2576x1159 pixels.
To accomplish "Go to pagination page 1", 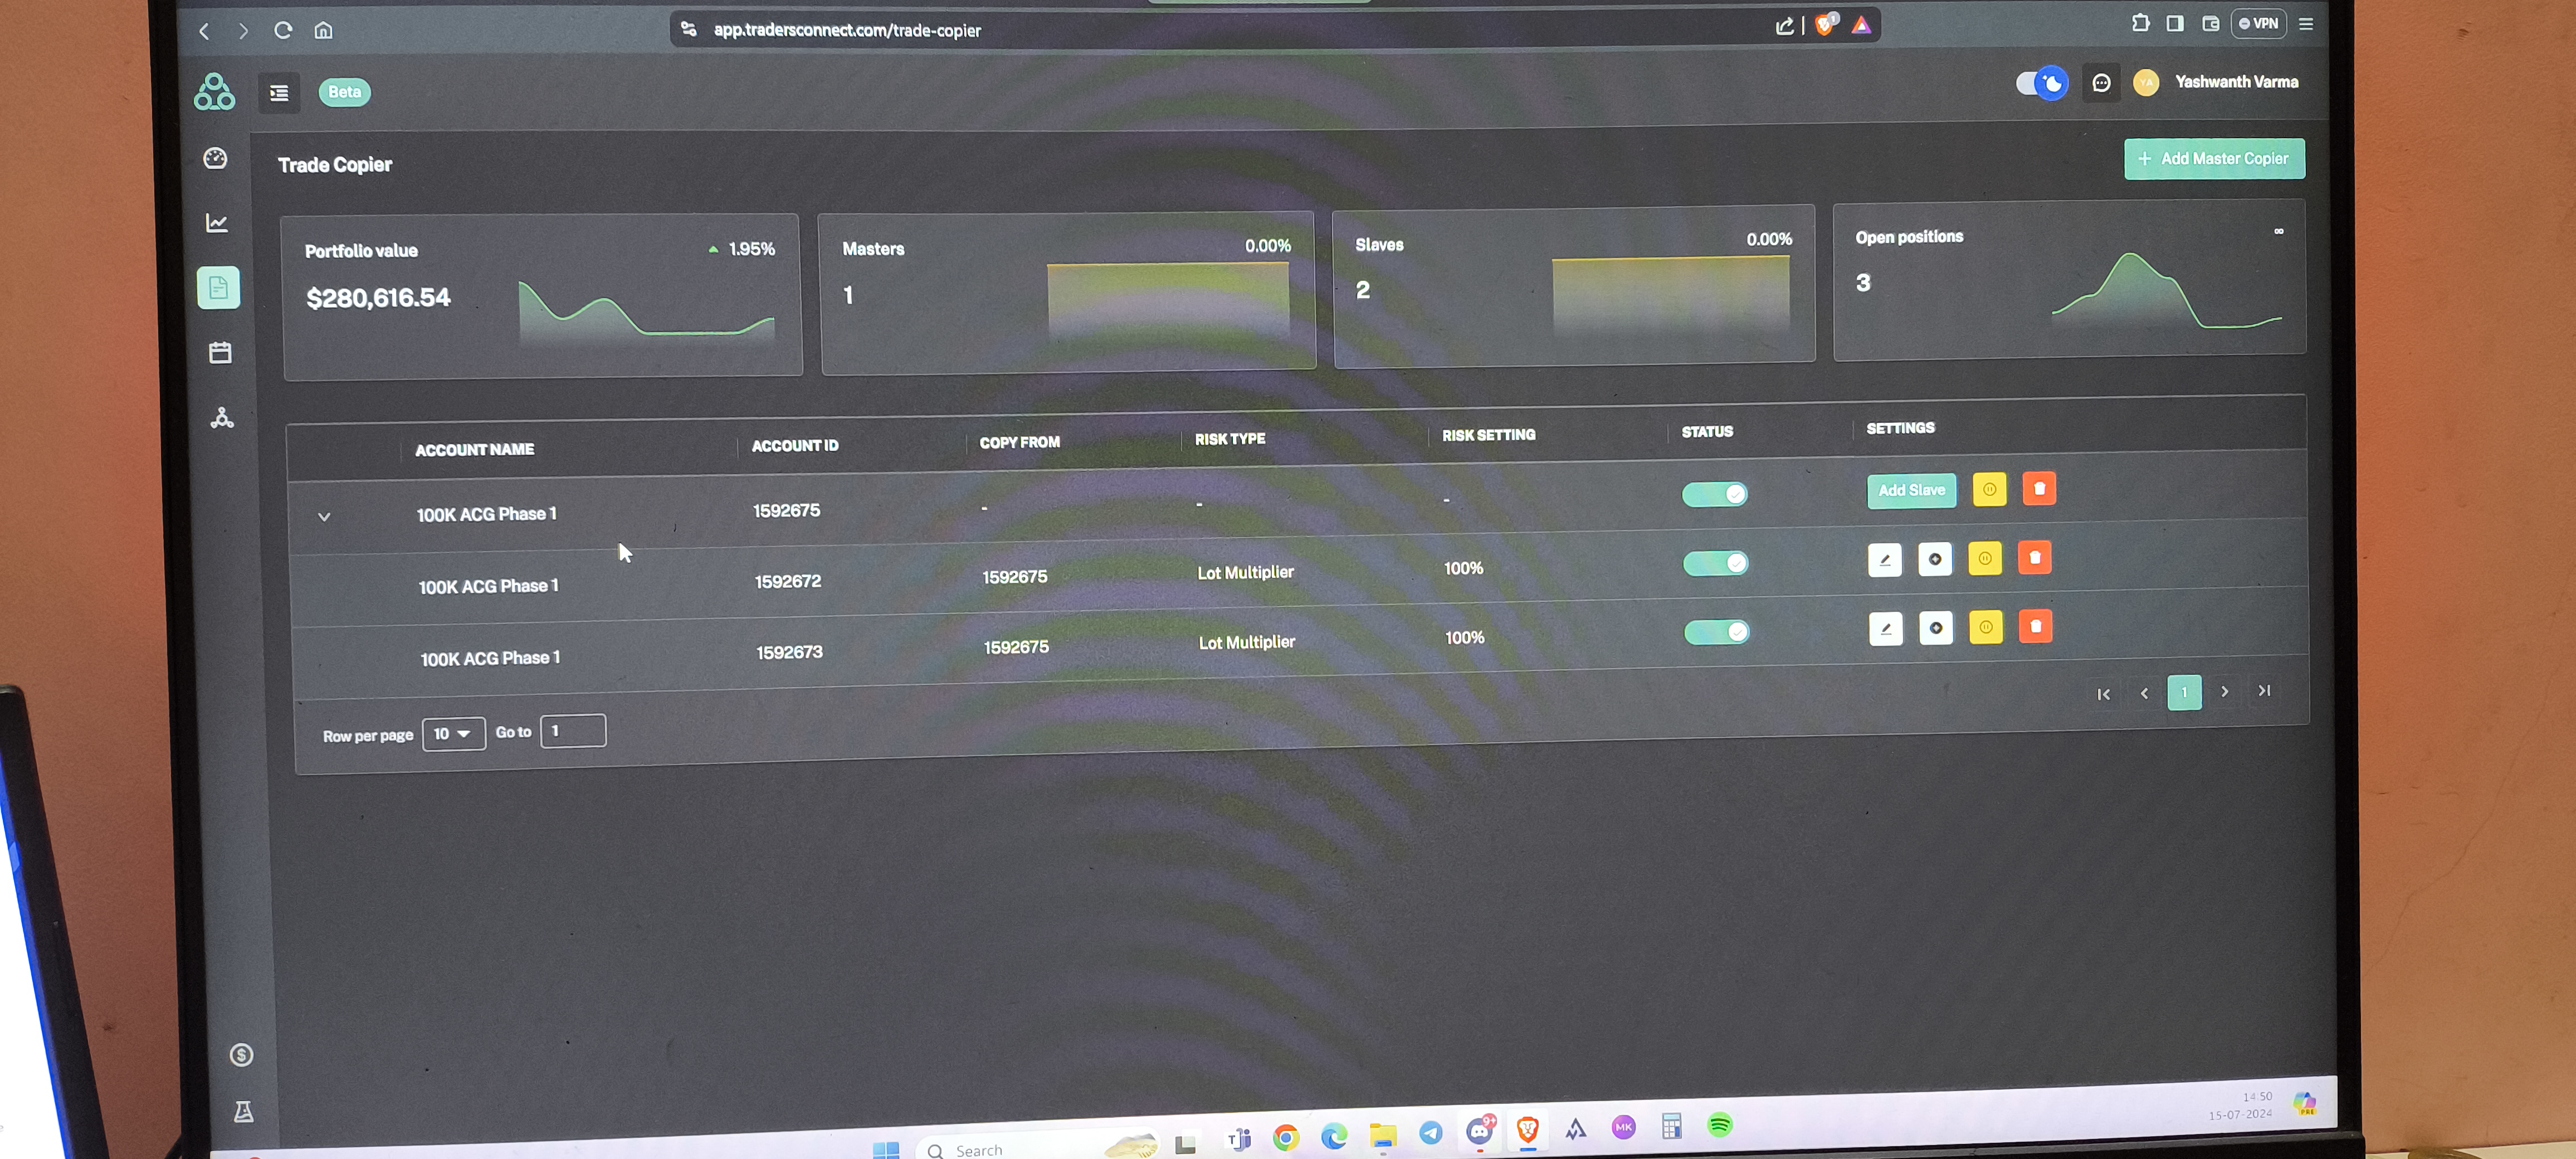I will 2184,692.
